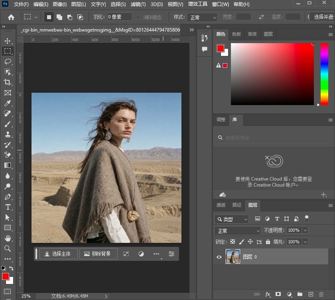Click the 移除背景 button
Image resolution: width=335 pixels, height=300 pixels.
(99, 254)
